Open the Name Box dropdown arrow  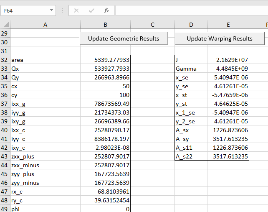[51, 10]
